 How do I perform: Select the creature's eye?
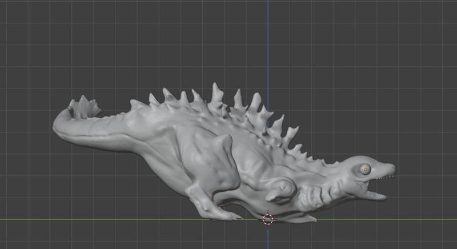364,169
